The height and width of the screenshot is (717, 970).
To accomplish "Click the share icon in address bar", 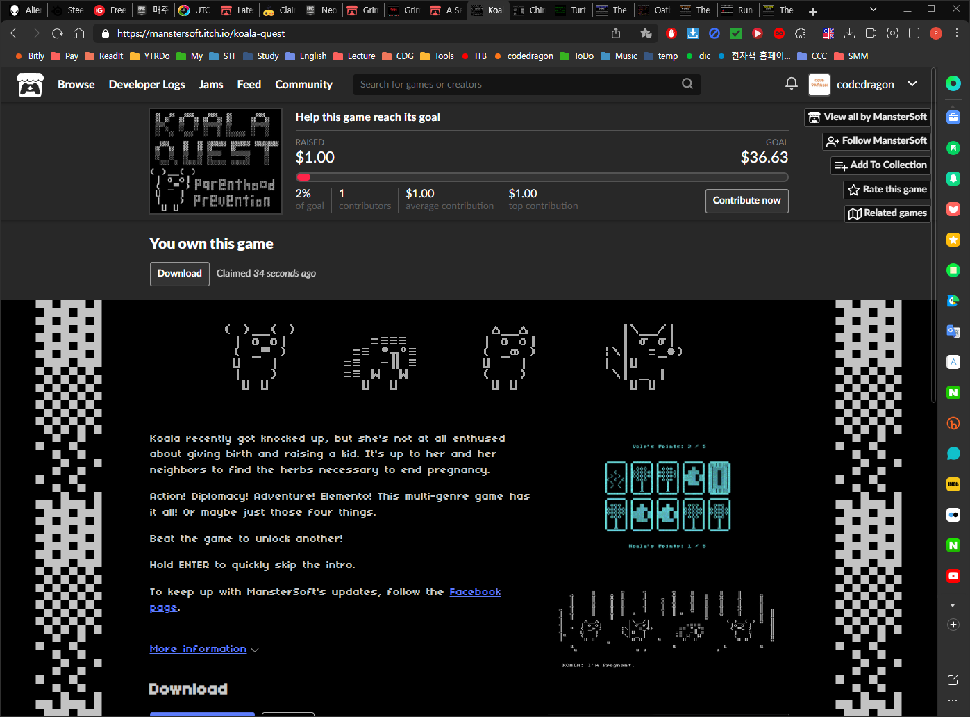I will [x=616, y=33].
